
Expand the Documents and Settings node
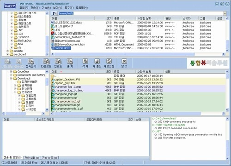(x=11, y=75)
